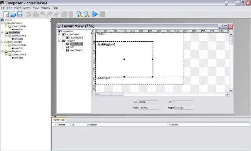
Task: Hide textRegion1 using its eye icon
Action: 67,44
